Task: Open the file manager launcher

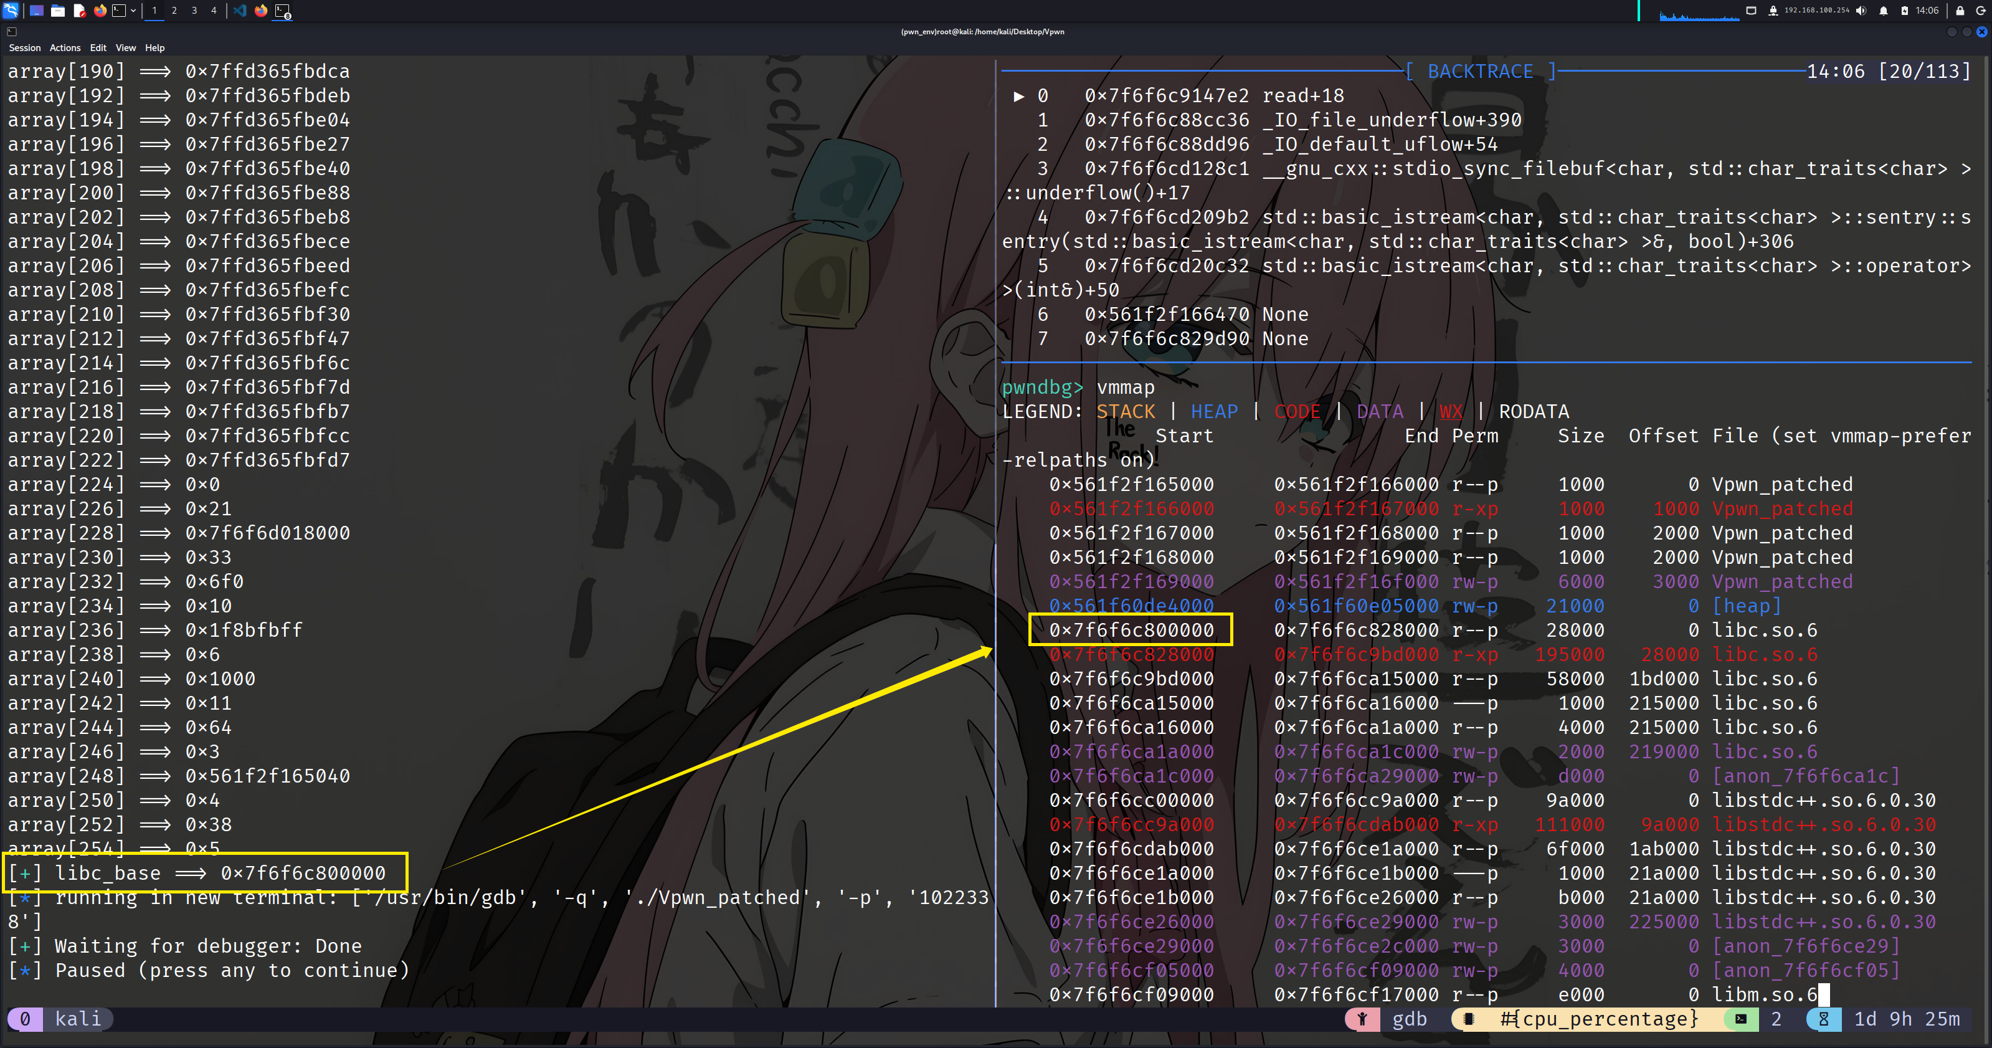Action: (58, 11)
